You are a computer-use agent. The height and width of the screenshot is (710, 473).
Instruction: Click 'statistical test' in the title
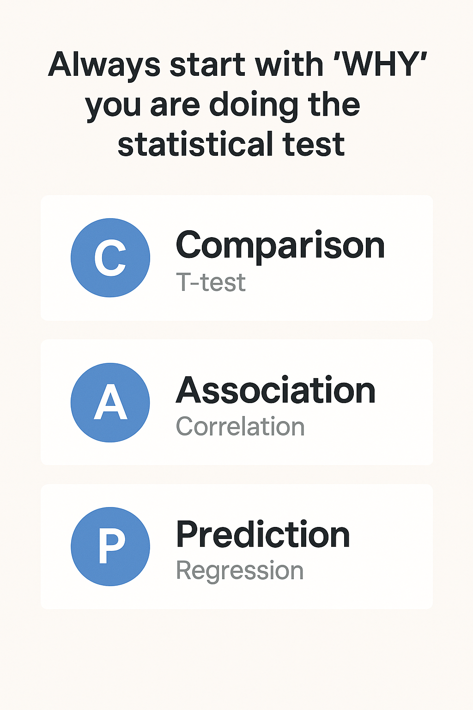pos(231,145)
